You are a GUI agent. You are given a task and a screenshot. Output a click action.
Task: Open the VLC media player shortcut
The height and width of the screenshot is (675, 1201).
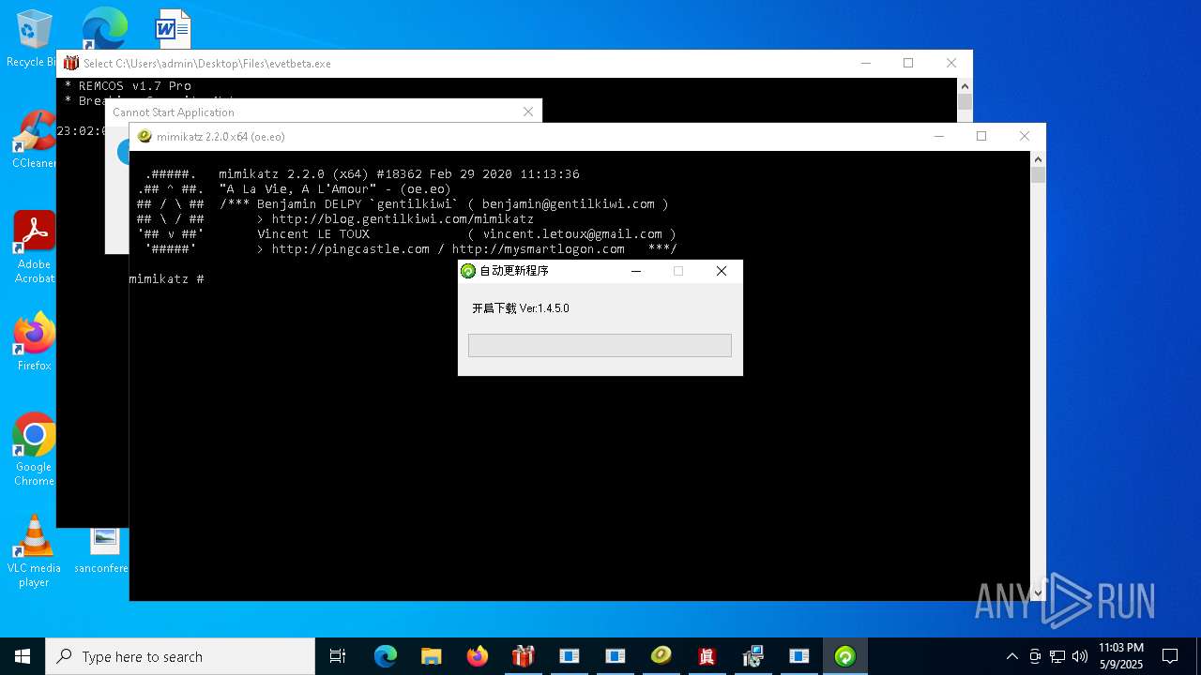click(x=34, y=551)
